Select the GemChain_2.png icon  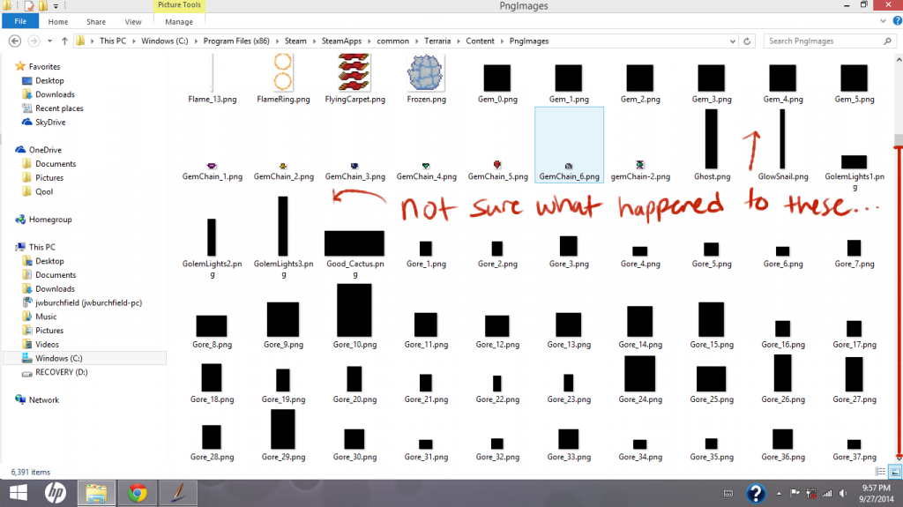(283, 166)
